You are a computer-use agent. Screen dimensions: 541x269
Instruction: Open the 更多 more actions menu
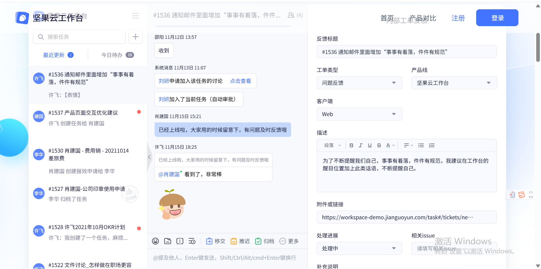(289, 241)
